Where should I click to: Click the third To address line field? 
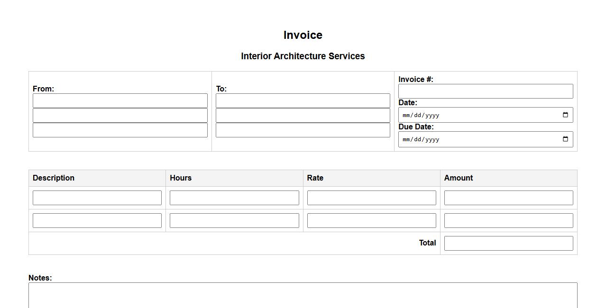point(303,130)
